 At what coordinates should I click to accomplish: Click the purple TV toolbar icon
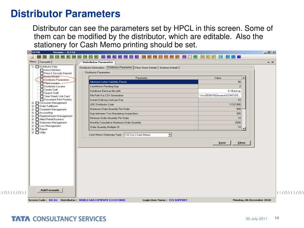point(131,57)
